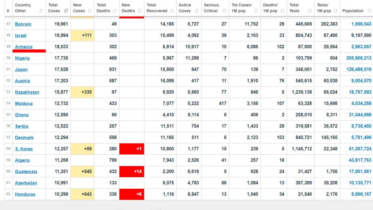Open the Bahrain country link
This screenshot has width=373, height=210.
[x=23, y=24]
